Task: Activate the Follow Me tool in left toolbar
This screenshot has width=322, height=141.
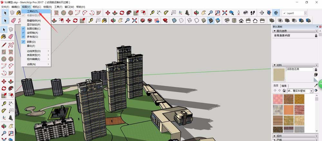Action: 11,89
